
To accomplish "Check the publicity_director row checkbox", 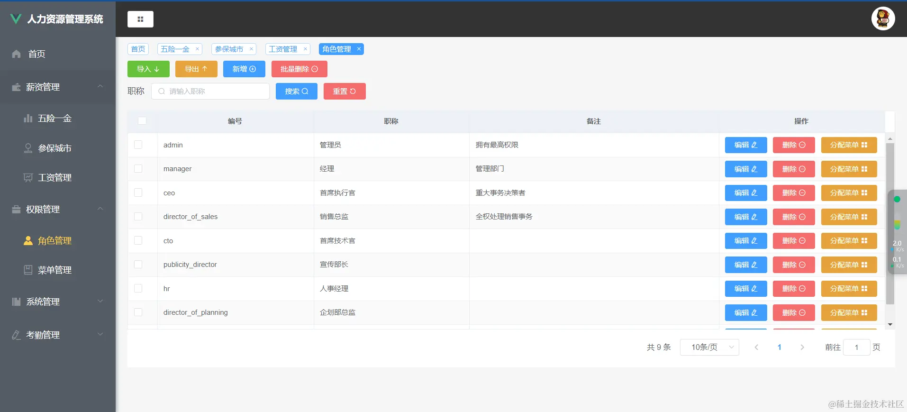I will 138,264.
